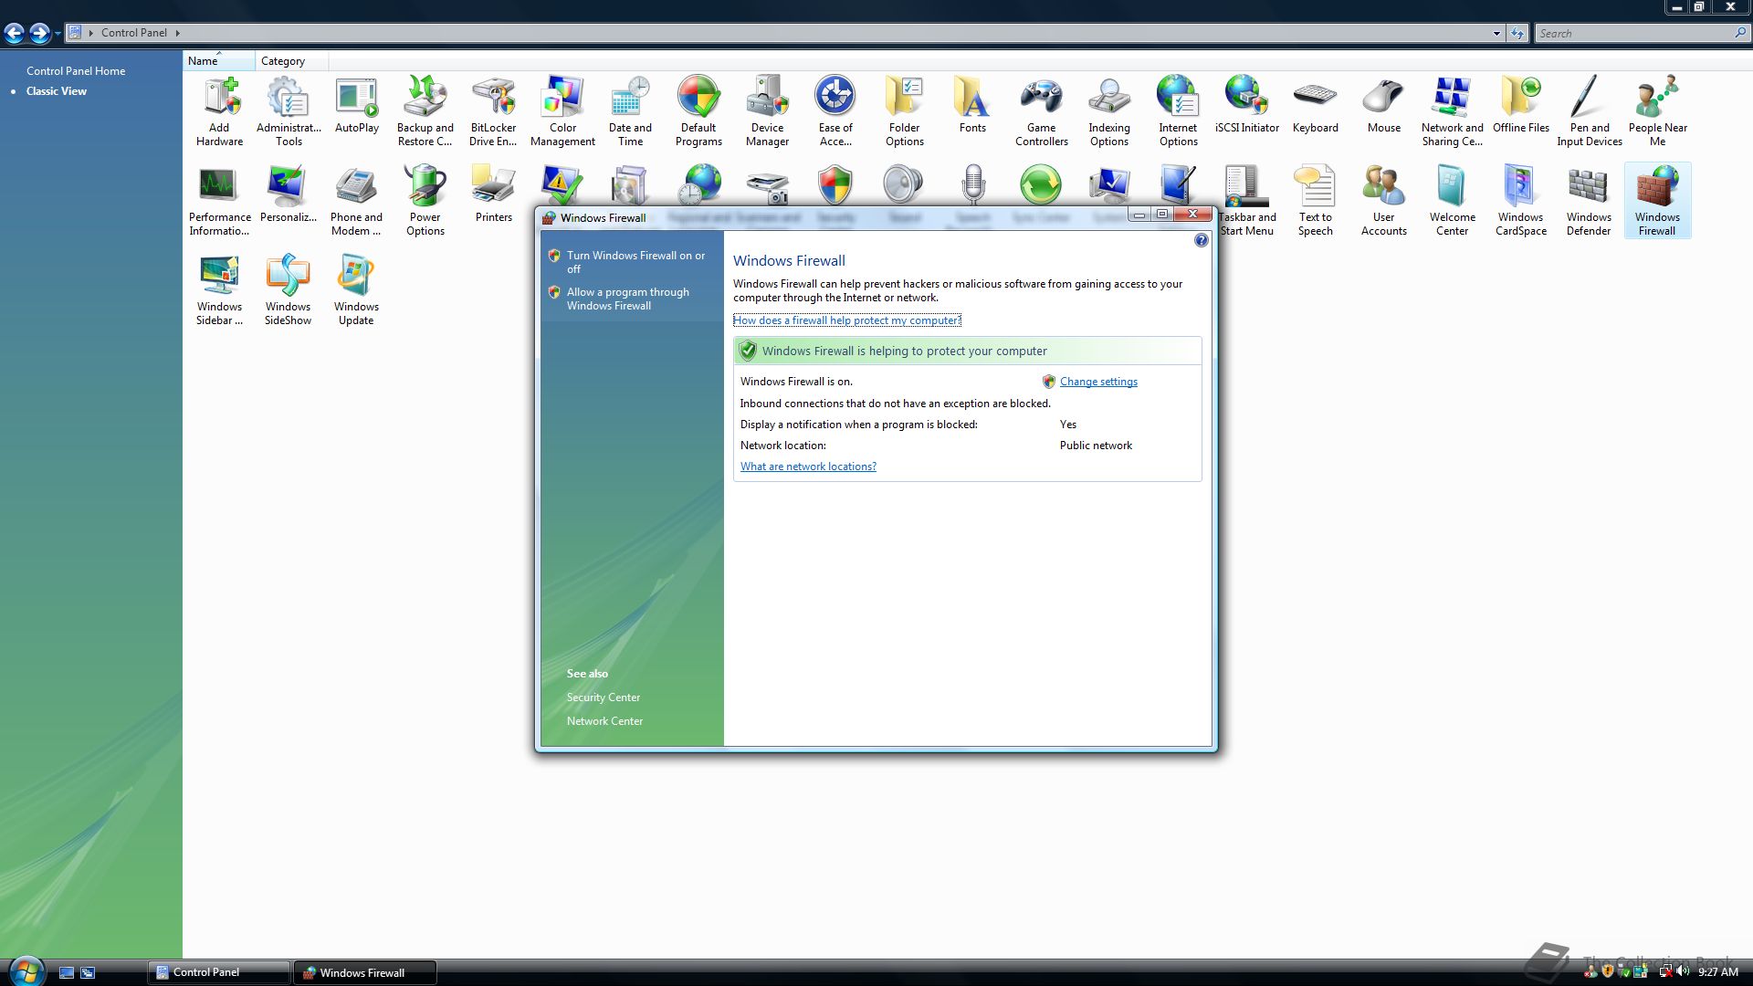Open Windows Update icon
1753x986 pixels.
(x=356, y=289)
